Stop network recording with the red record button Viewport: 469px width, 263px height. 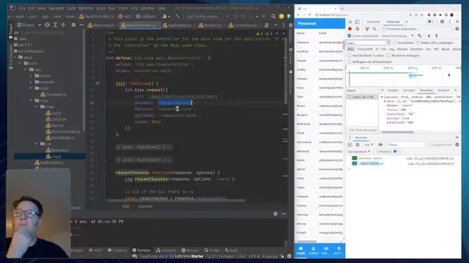350,29
